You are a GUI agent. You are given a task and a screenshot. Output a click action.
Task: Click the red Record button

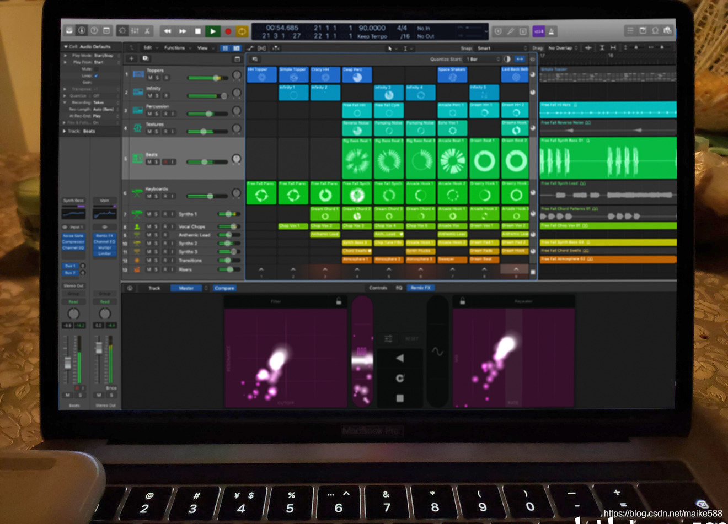[x=228, y=31]
